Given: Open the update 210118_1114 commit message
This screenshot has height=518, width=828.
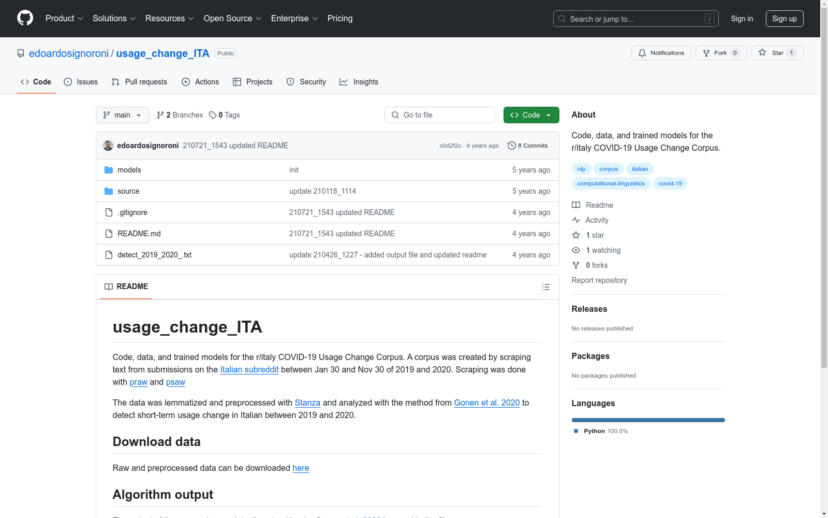Looking at the screenshot, I should (322, 191).
